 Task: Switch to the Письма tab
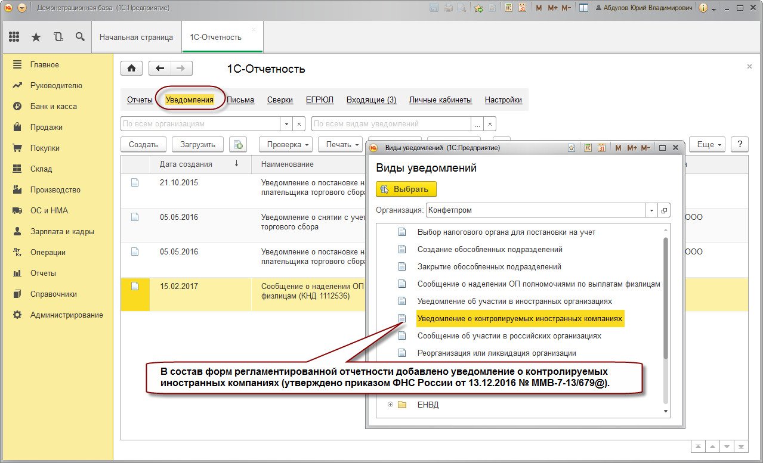(240, 100)
